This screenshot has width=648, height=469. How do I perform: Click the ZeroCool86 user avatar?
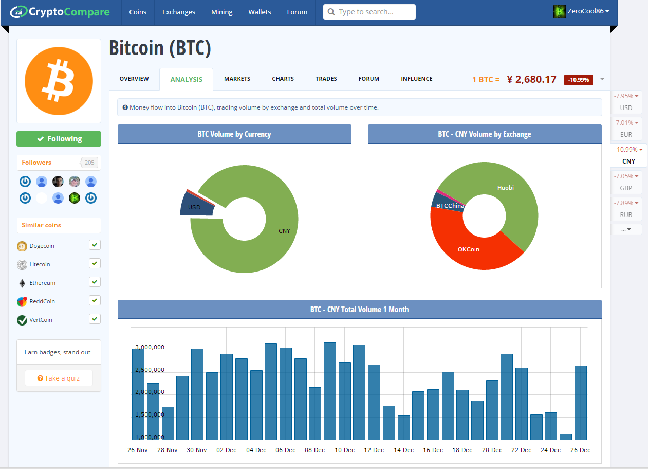pos(559,11)
